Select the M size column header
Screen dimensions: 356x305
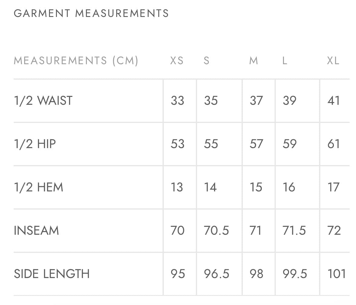[x=254, y=61]
